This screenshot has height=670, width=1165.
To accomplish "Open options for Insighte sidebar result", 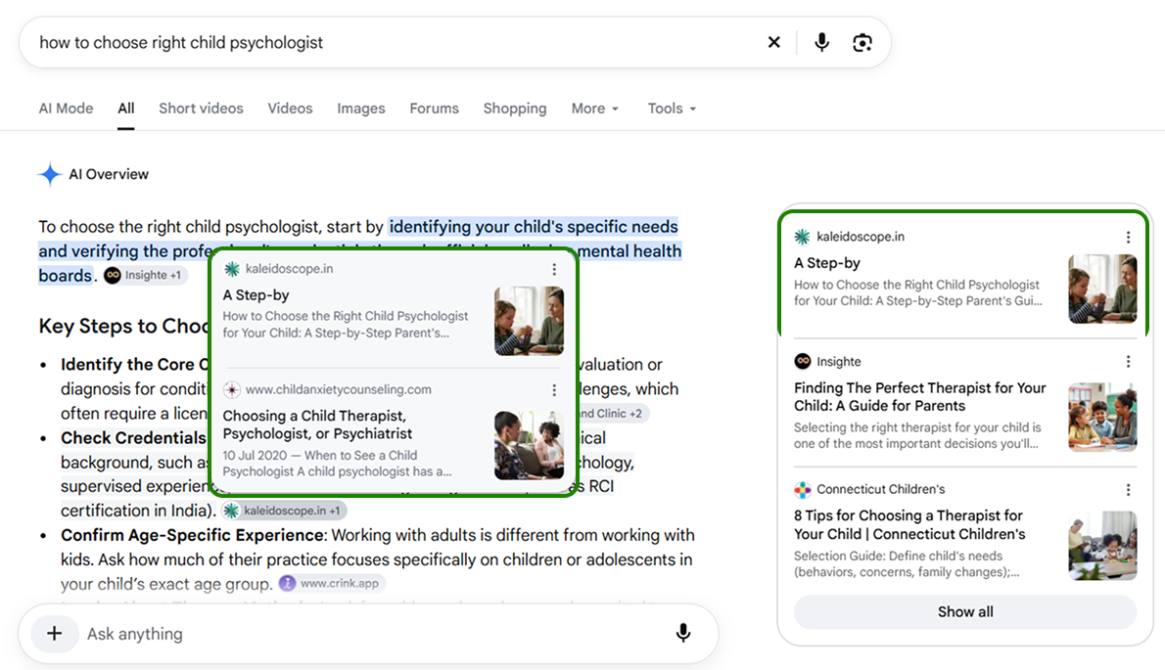I will pyautogui.click(x=1128, y=361).
